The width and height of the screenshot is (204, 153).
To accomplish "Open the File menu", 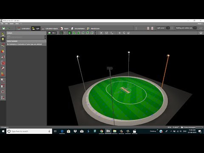I will (x=2, y=24).
